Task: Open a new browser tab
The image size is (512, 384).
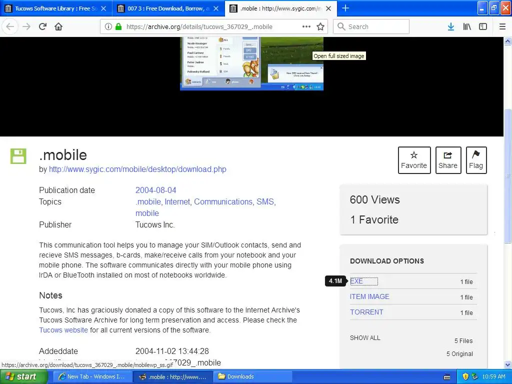Action: pos(345,8)
